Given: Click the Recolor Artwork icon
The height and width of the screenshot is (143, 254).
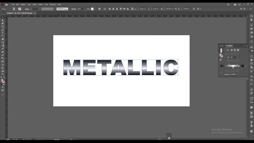Looking at the screenshot, I should coord(99,9).
